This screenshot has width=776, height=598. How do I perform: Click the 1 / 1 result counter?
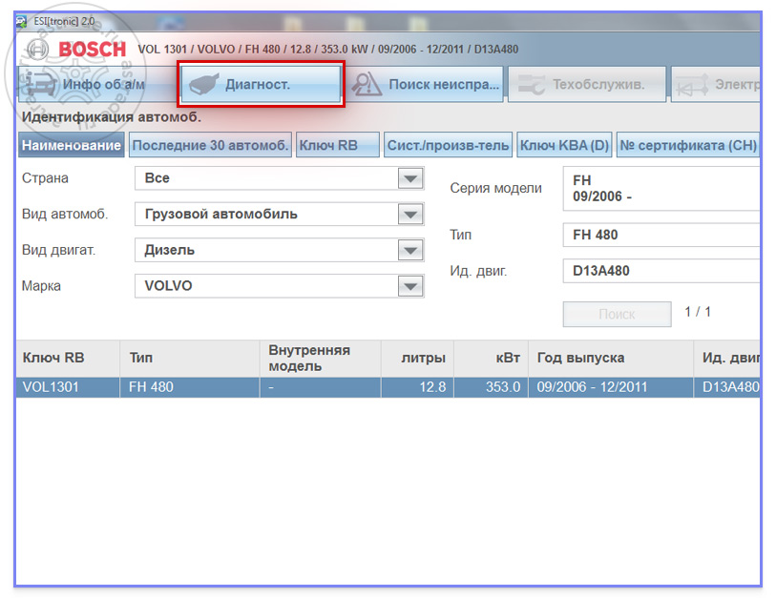698,312
